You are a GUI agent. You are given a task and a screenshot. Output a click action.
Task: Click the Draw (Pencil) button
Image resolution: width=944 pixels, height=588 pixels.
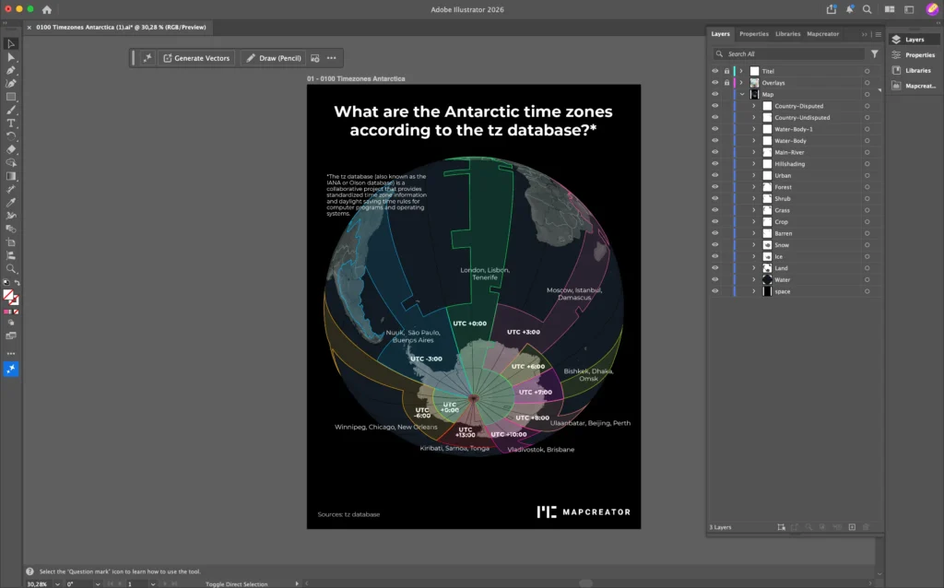pyautogui.click(x=273, y=58)
